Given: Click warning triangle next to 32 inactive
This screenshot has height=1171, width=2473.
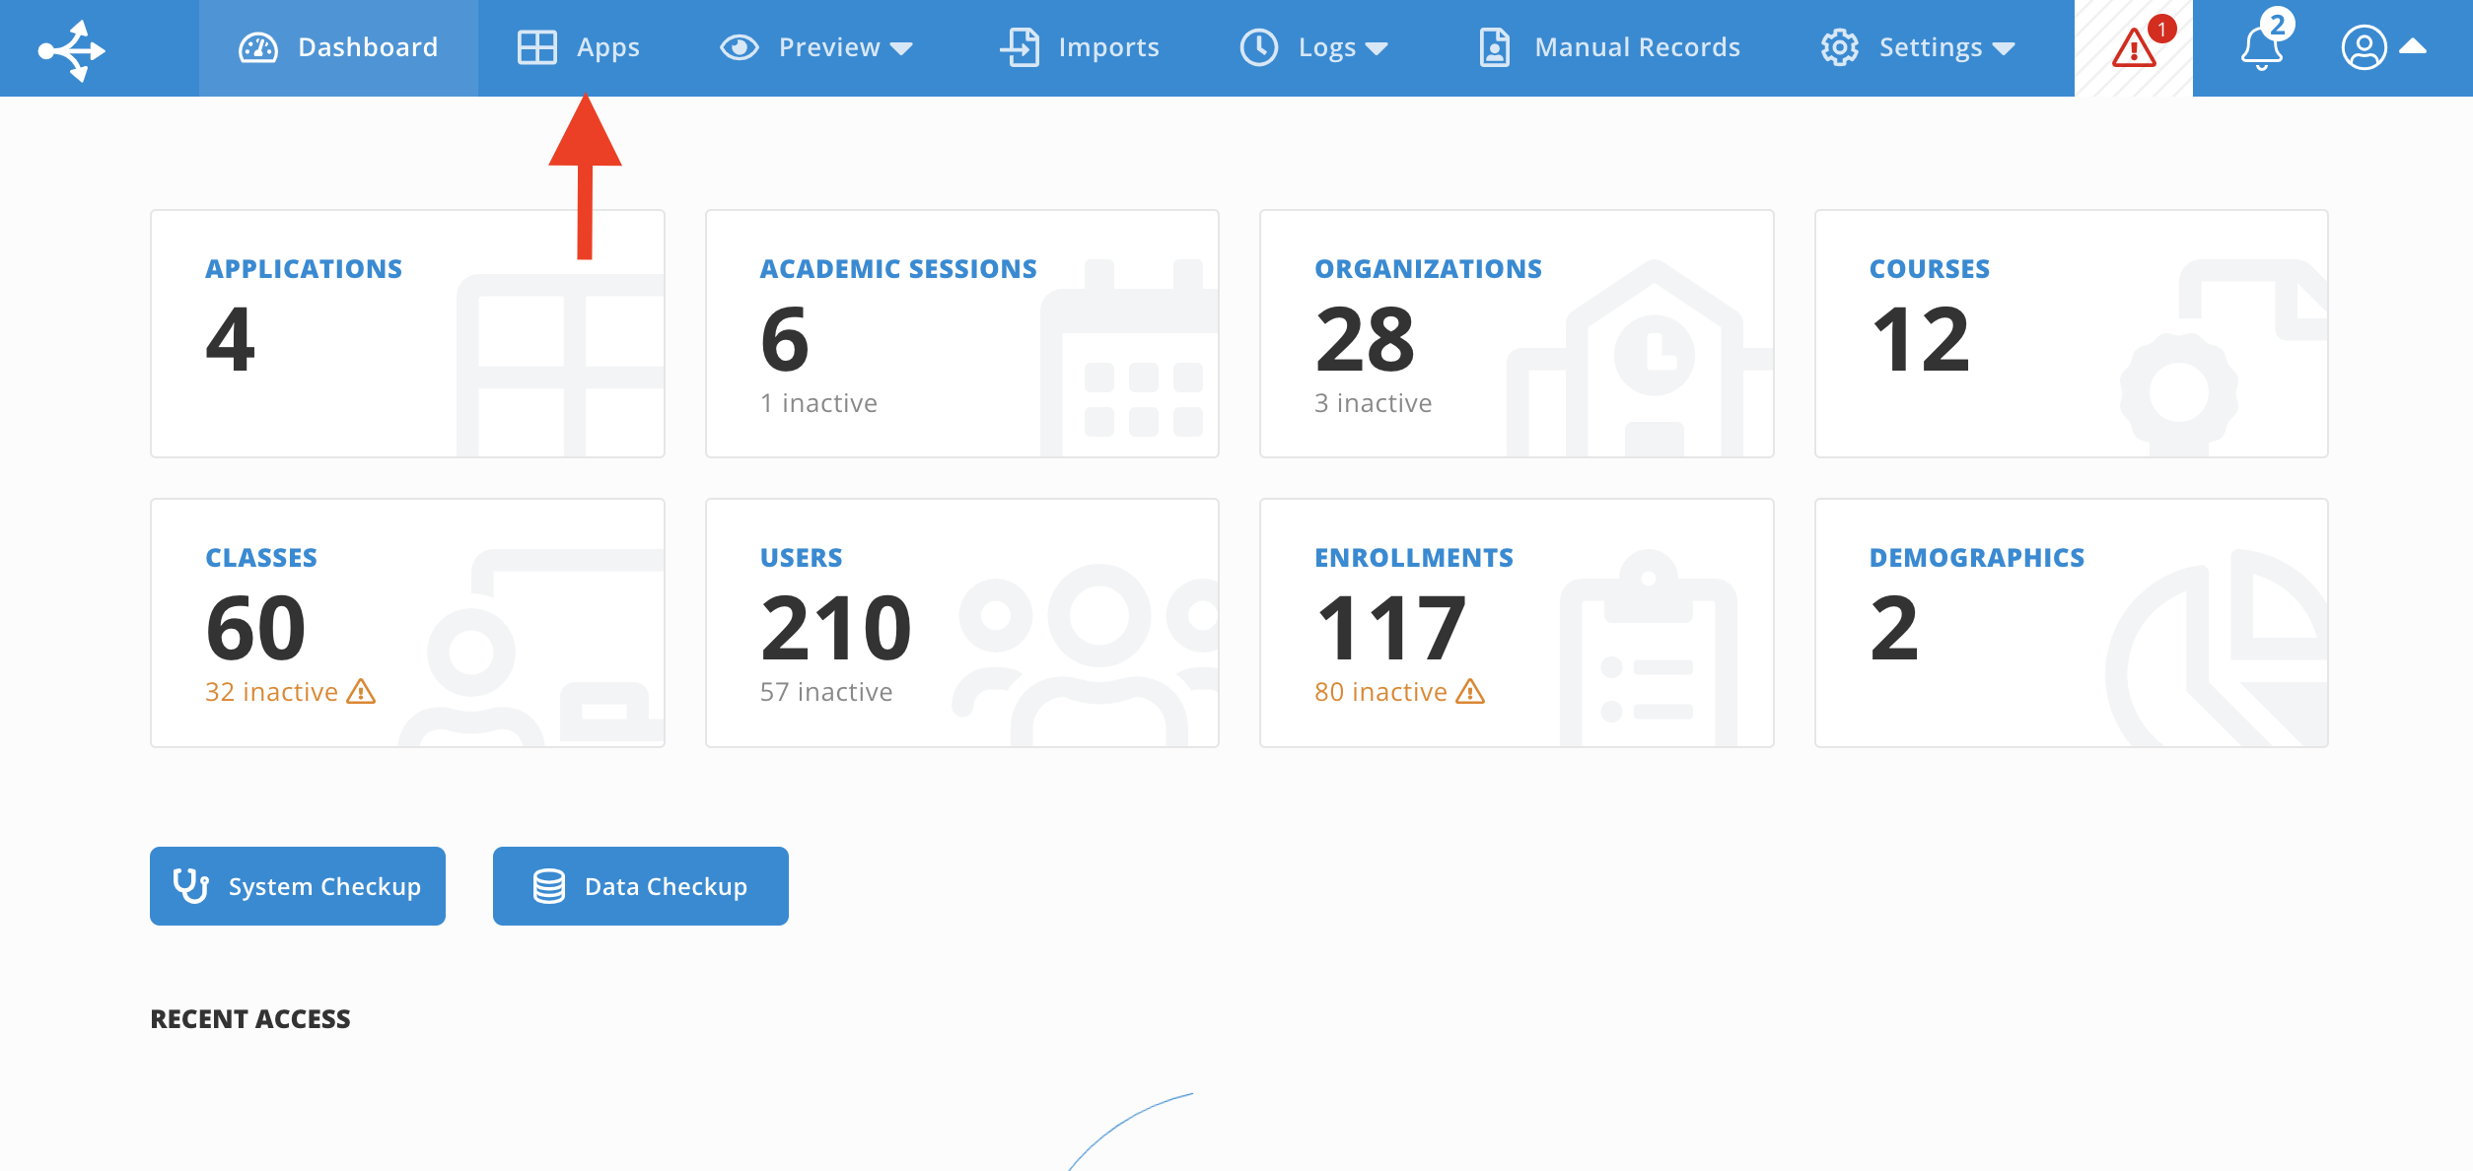Looking at the screenshot, I should [361, 692].
